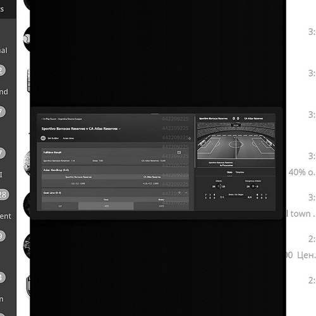Screen dimensions: 316x316
Task: Collapse the Goal Line (0-0) market
Action: pyautogui.click(x=115, y=193)
